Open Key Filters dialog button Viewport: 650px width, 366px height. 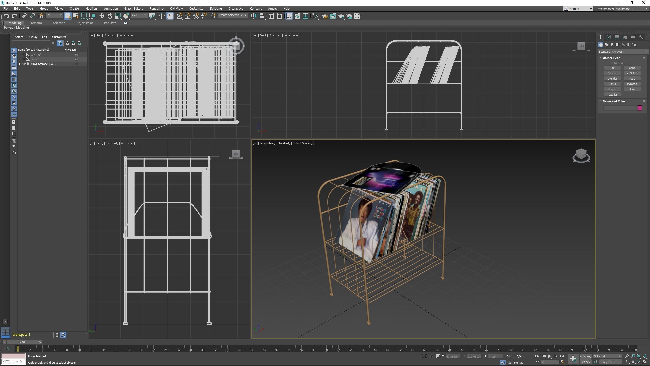[610, 362]
